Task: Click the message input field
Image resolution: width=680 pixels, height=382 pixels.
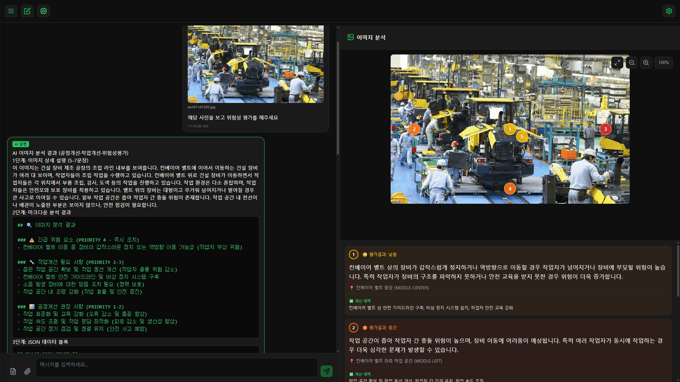Action: click(x=176, y=367)
